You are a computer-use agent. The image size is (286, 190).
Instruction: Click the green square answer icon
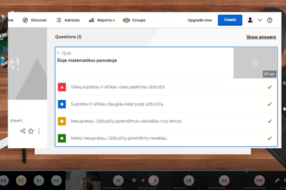pos(62,138)
